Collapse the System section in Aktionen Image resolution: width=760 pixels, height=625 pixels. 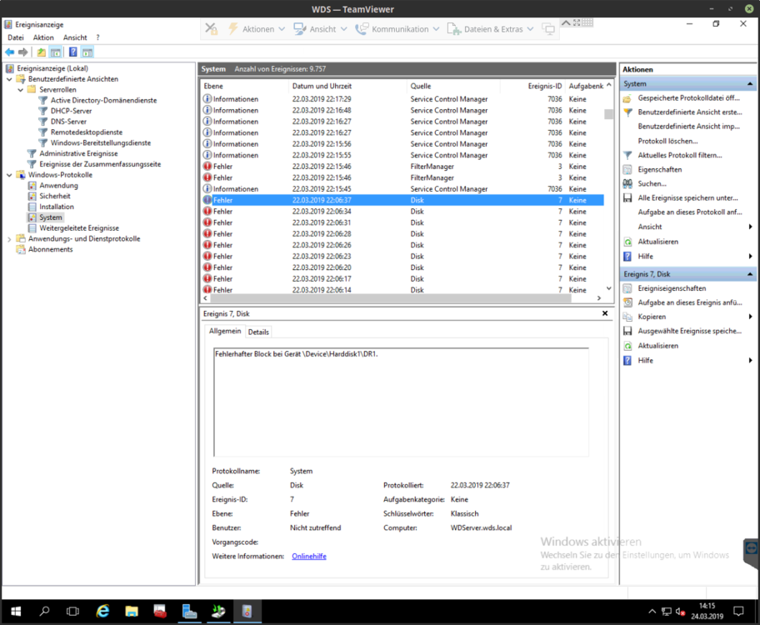tap(750, 84)
